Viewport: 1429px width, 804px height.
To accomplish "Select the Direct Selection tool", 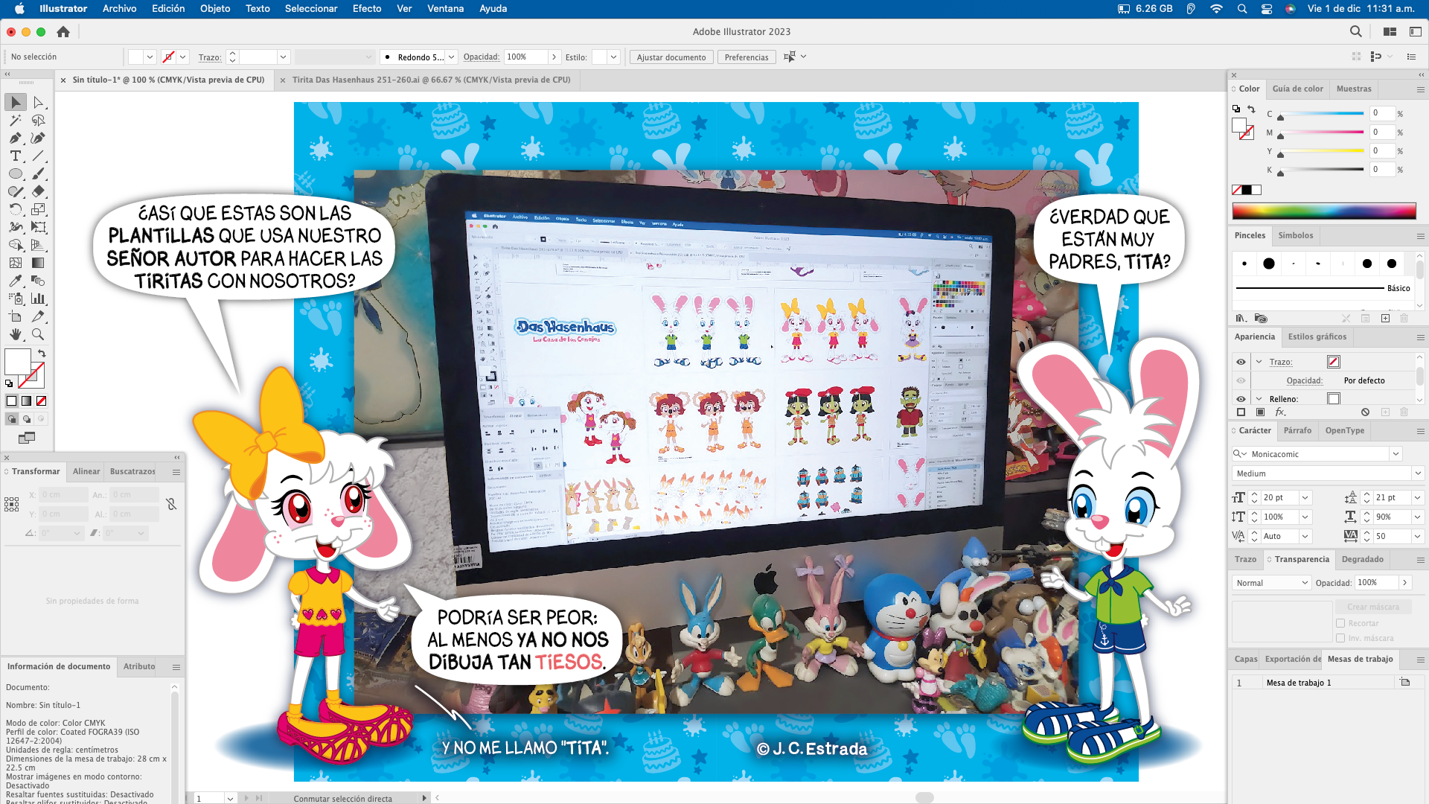I will click(39, 103).
